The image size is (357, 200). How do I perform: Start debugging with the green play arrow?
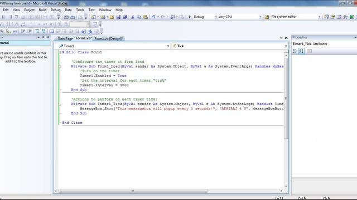[x=190, y=17]
